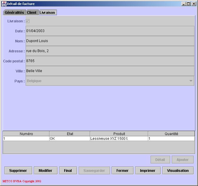Minimize the Détail de facture window

point(184,4)
